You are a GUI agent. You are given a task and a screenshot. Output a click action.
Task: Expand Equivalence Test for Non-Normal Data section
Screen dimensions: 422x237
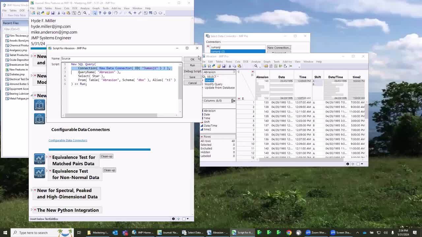(47, 171)
